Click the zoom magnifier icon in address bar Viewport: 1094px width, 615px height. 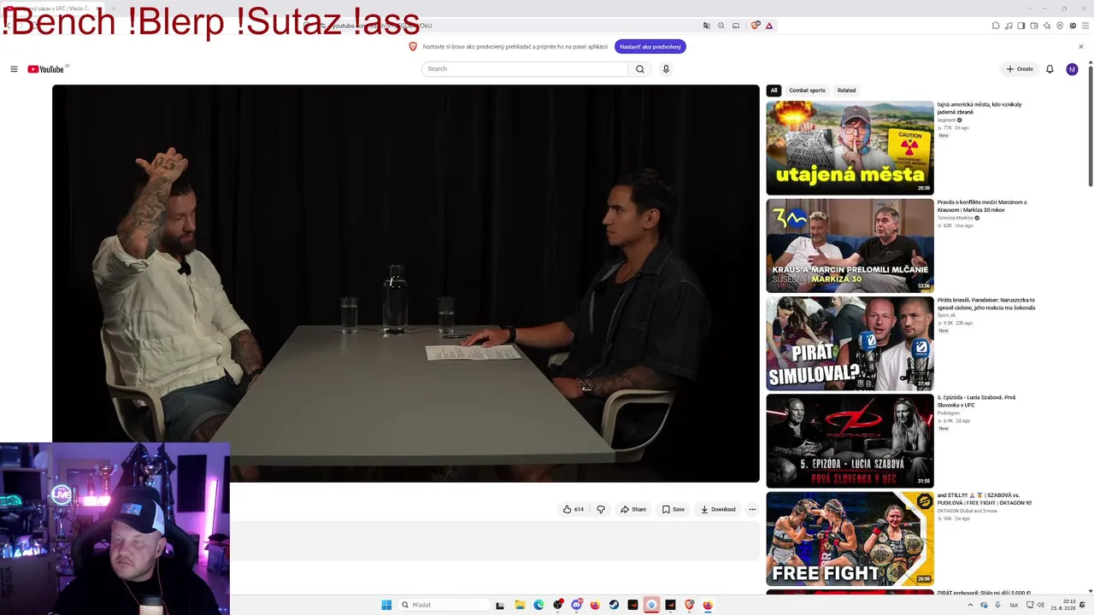point(721,26)
